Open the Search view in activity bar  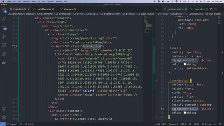point(4,19)
